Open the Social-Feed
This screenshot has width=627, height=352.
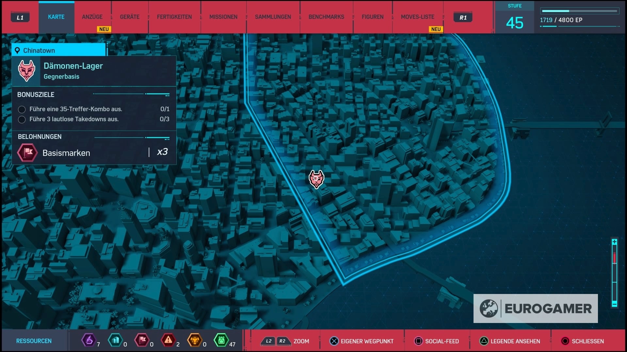(436, 341)
